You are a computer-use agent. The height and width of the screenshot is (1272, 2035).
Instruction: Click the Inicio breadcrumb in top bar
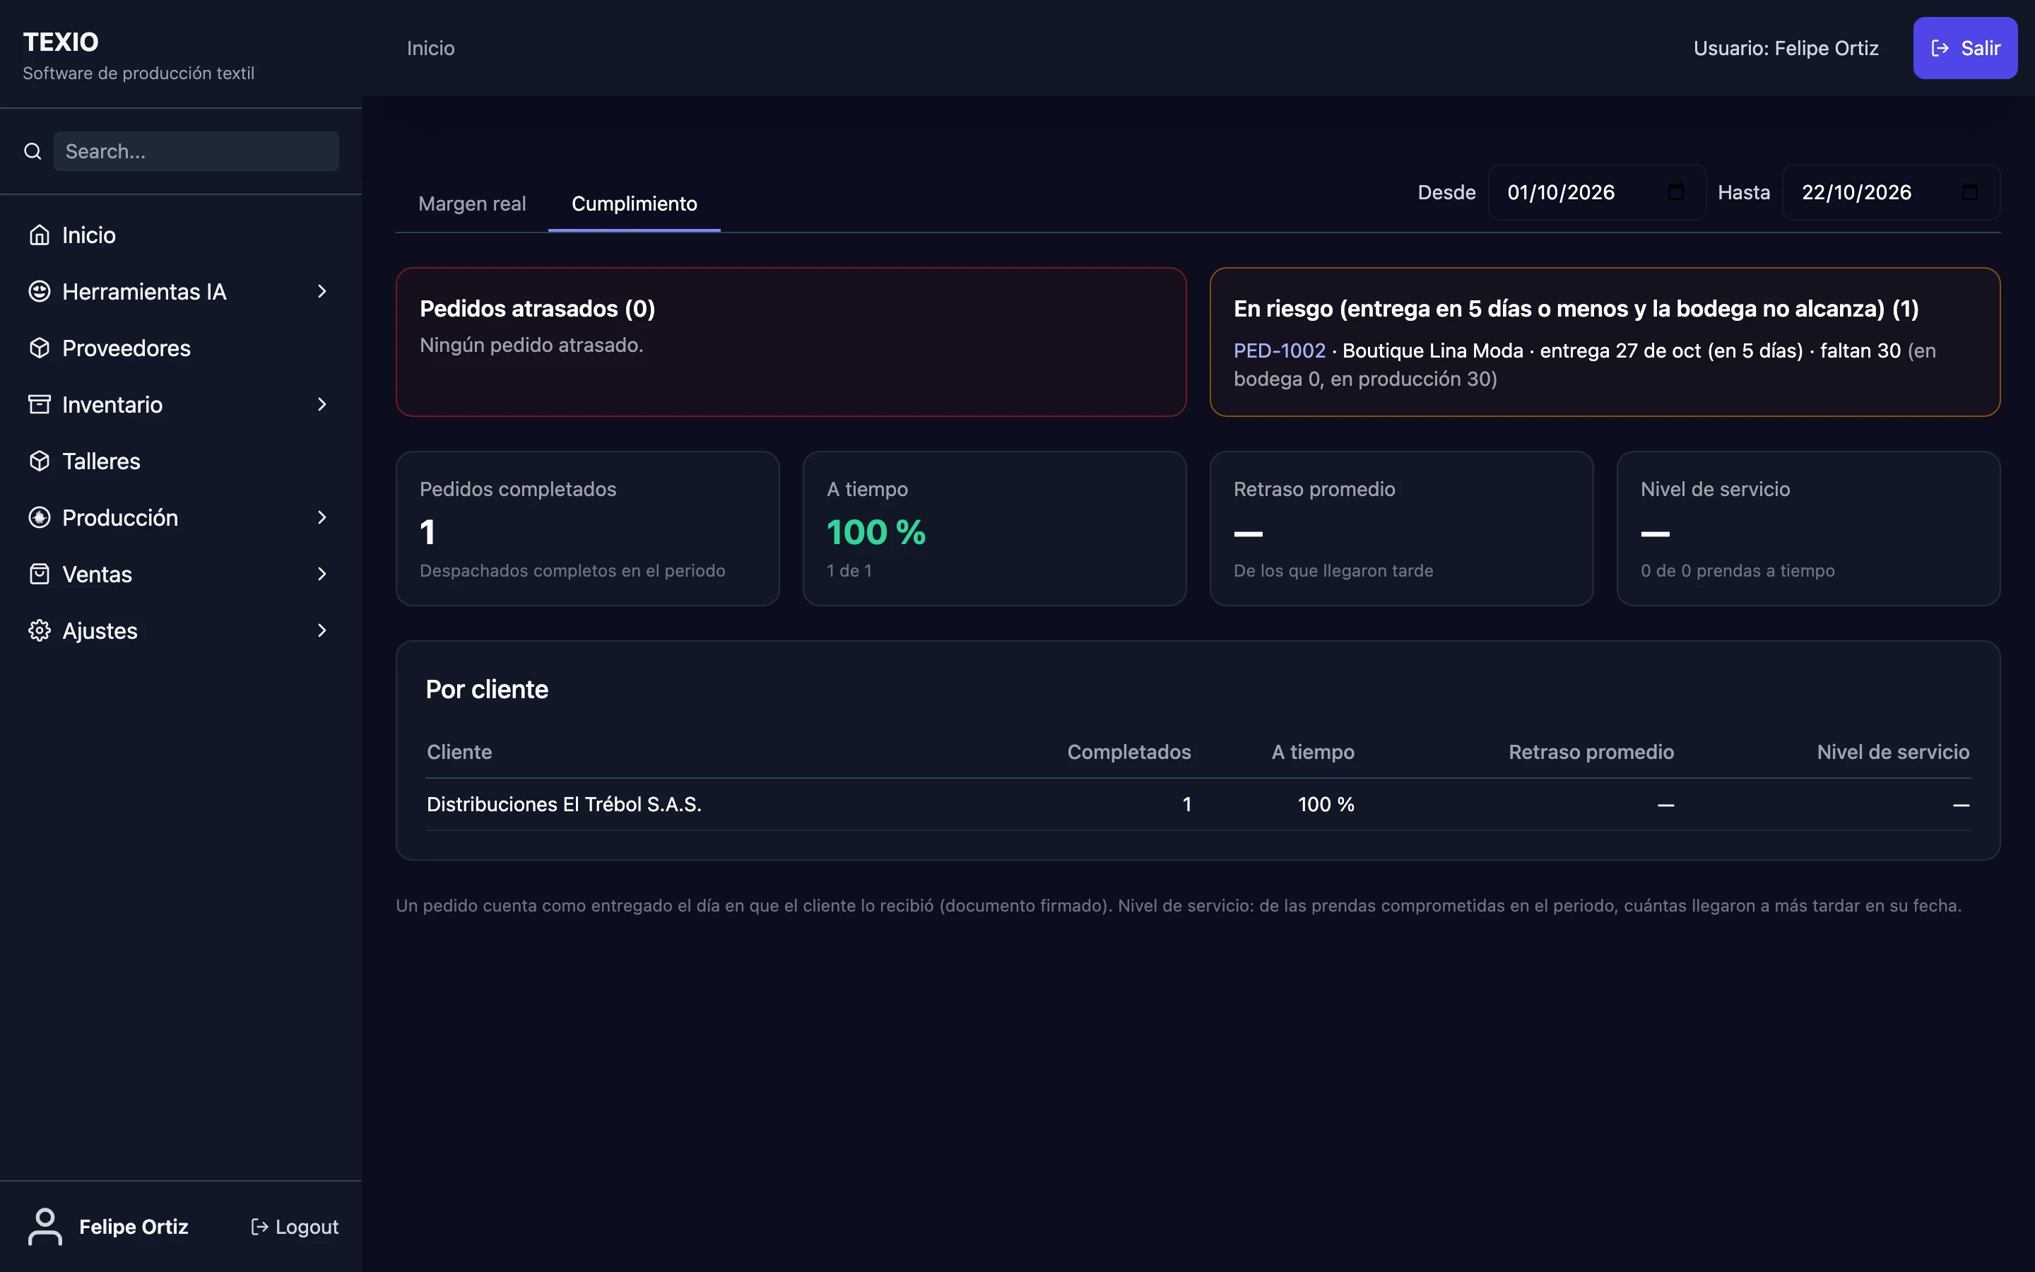point(430,48)
